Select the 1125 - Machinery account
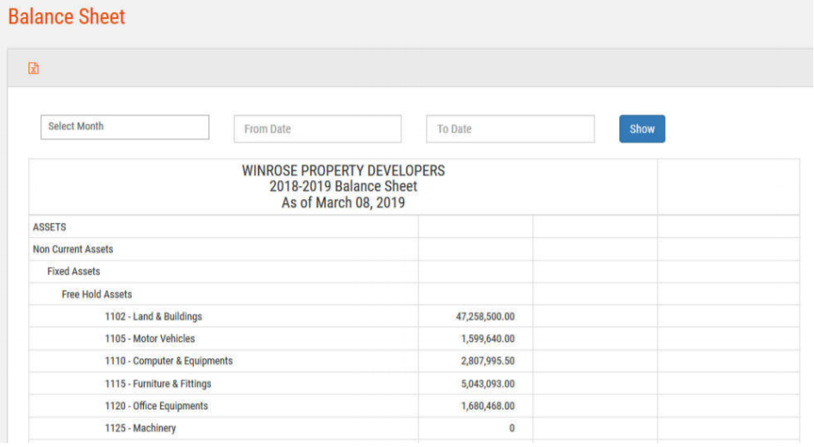Screen dimensions: 814x447 point(140,429)
